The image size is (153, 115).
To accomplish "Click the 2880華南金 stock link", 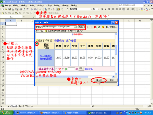I will coord(46,56).
